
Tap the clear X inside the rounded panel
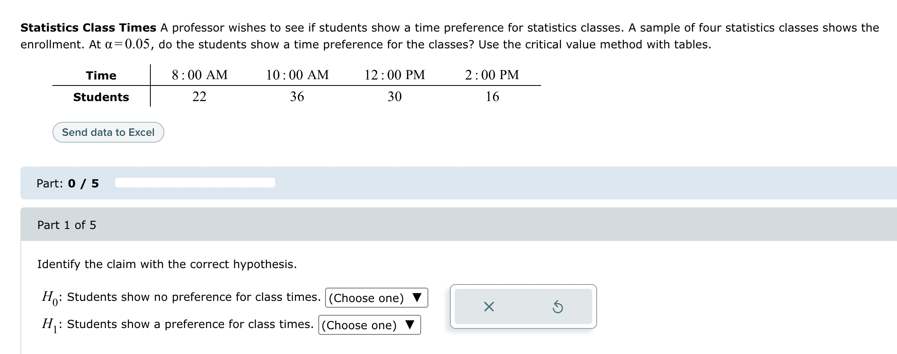(x=489, y=306)
